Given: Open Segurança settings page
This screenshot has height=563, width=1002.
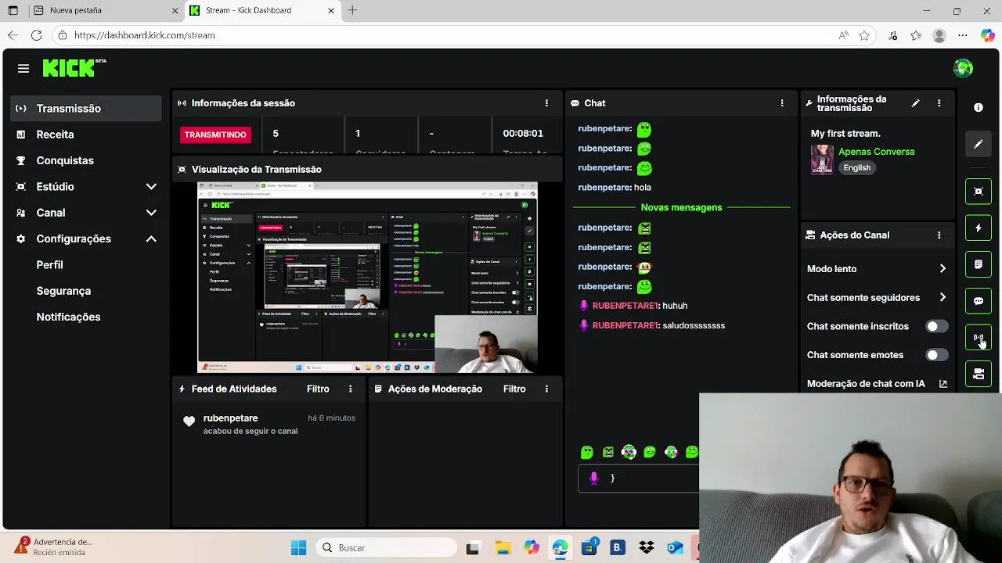Looking at the screenshot, I should [63, 291].
